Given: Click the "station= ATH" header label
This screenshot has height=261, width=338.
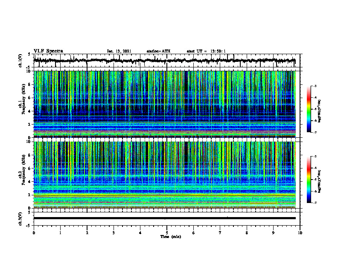Looking at the screenshot, I should click(x=158, y=51).
